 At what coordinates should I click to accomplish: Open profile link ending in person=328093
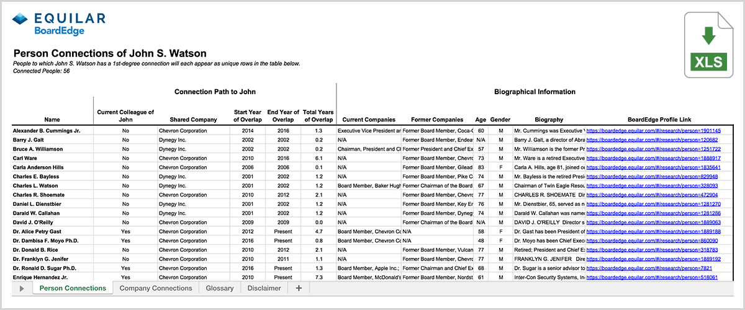652,186
